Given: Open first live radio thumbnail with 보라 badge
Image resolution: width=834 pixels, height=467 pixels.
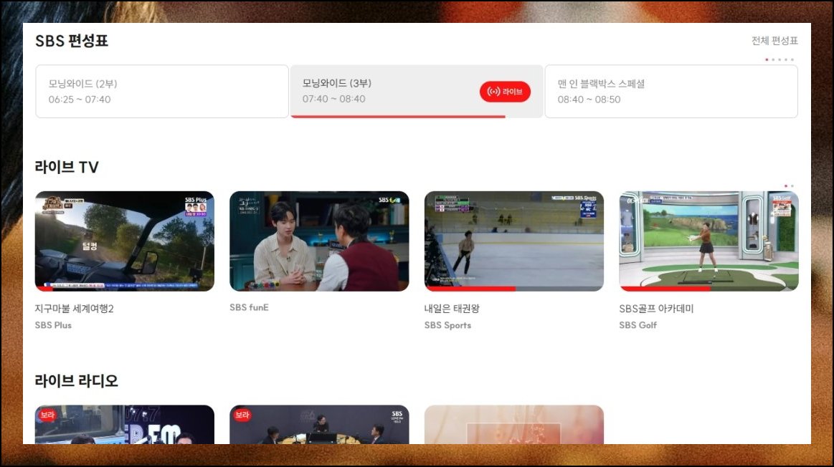Looking at the screenshot, I should pyautogui.click(x=125, y=425).
